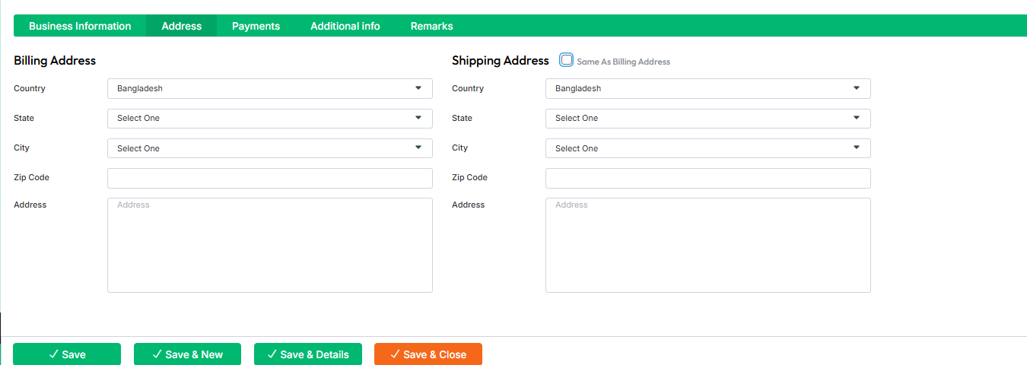
Task: Open the Billing Country dropdown showing Bangladesh
Action: [x=270, y=88]
